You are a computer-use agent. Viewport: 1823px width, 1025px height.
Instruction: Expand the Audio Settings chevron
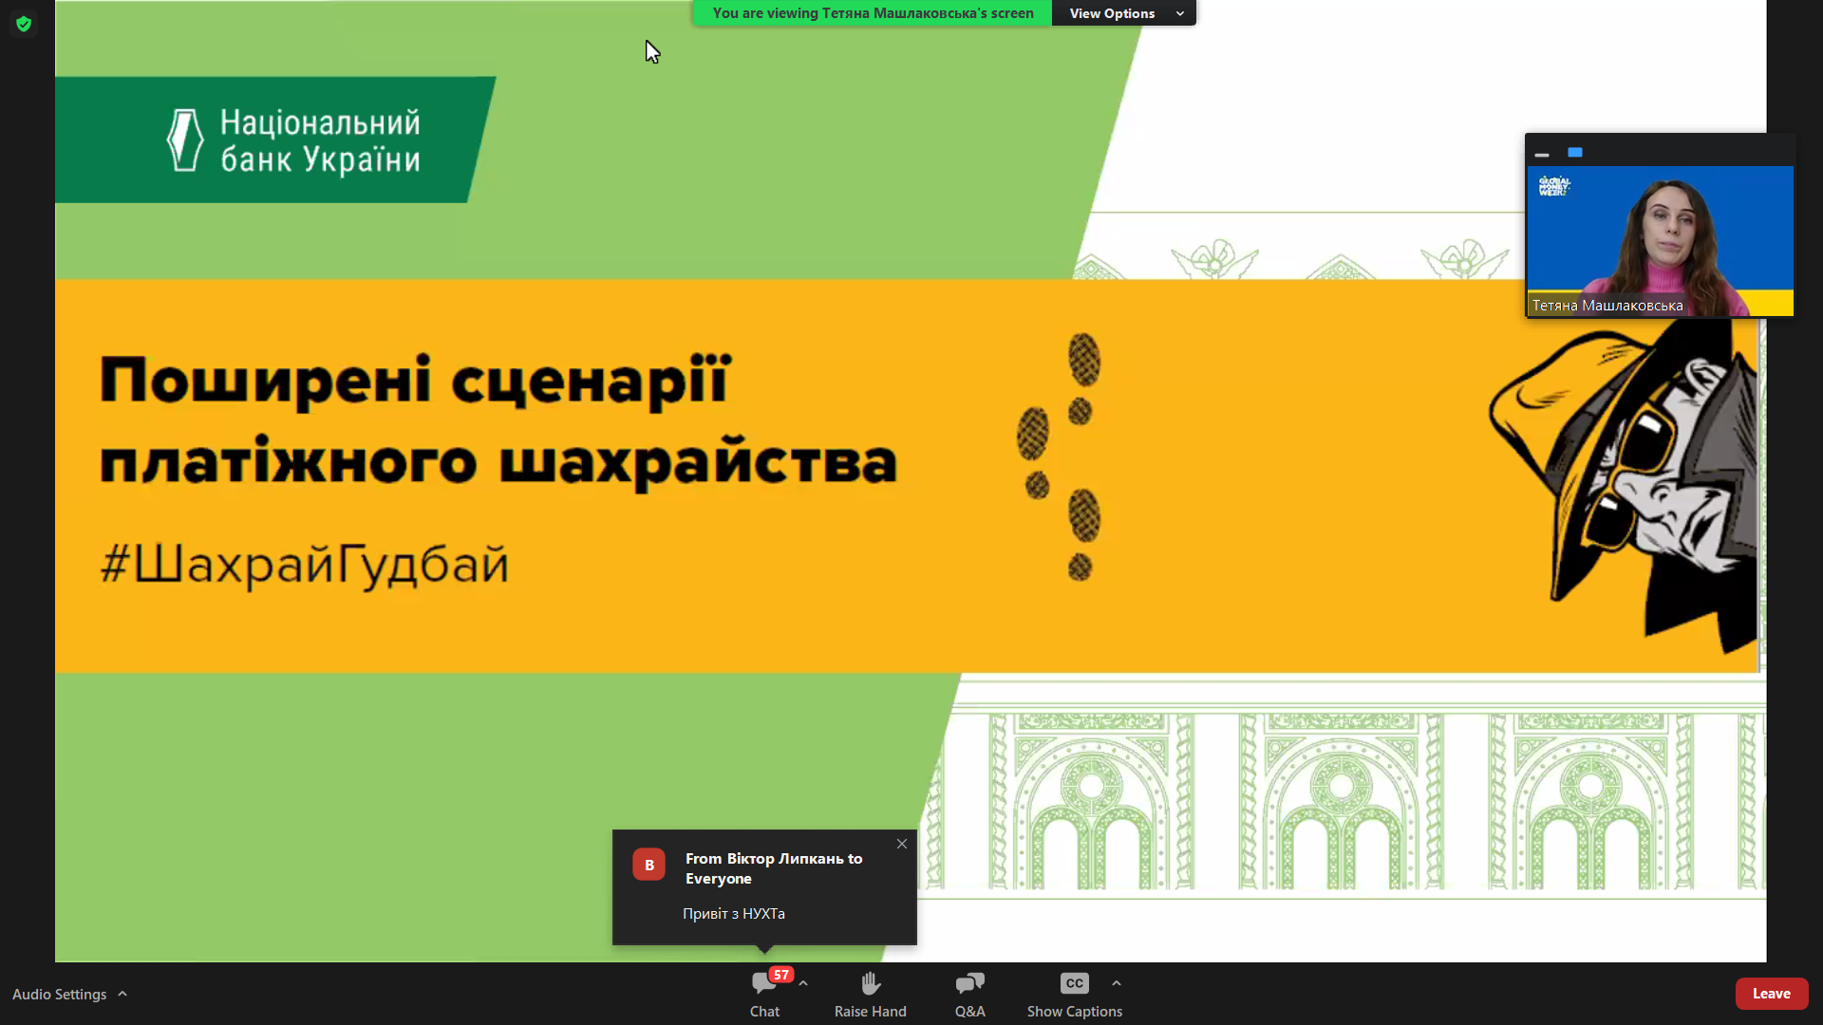coord(122,993)
